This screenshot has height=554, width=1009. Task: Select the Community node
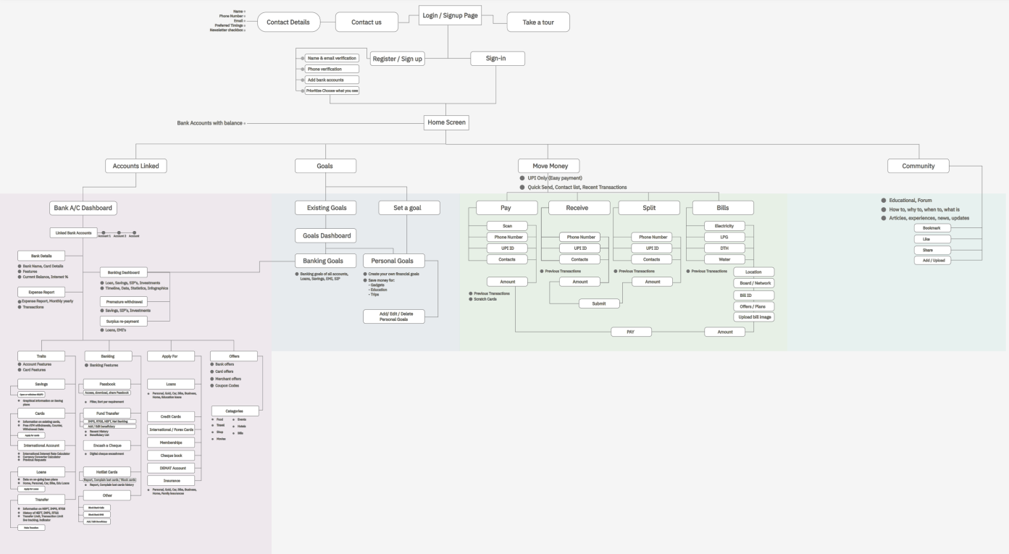(918, 165)
